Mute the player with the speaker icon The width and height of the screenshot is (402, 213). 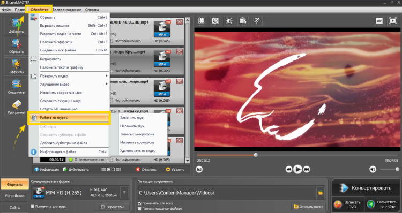click(x=373, y=169)
